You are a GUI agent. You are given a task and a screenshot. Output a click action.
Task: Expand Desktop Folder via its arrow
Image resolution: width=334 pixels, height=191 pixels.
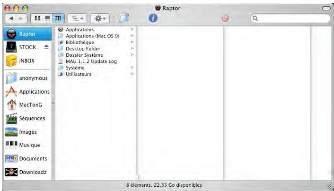(132, 48)
